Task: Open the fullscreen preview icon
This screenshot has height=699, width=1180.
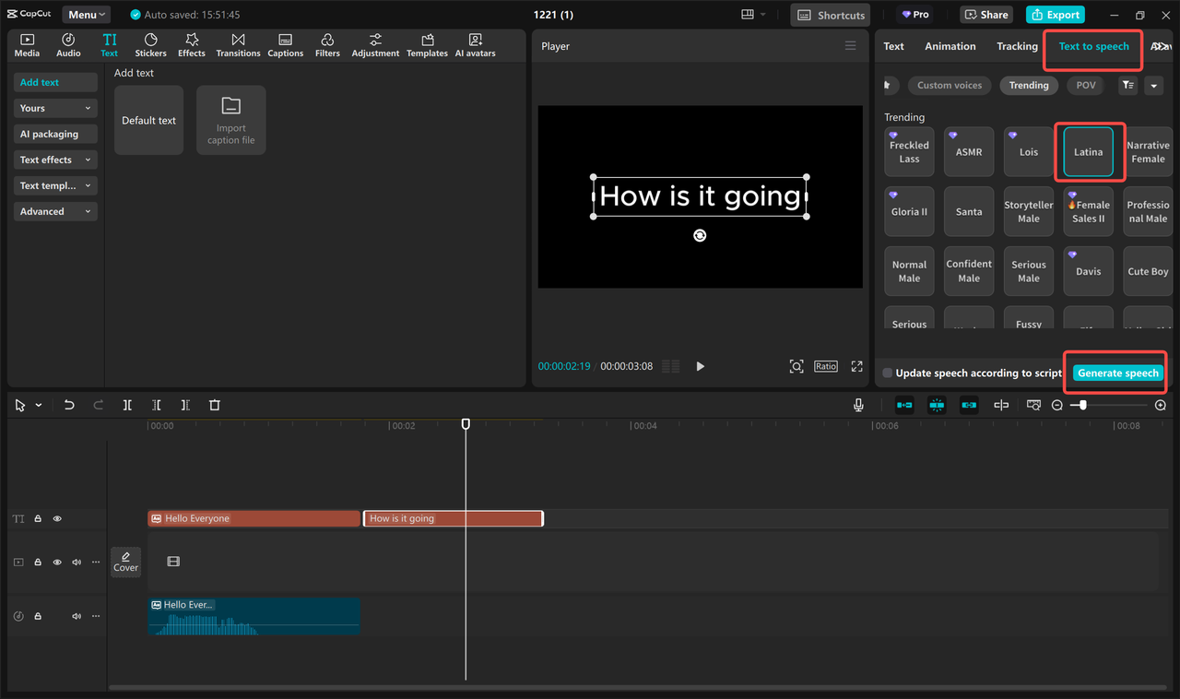Action: [856, 366]
